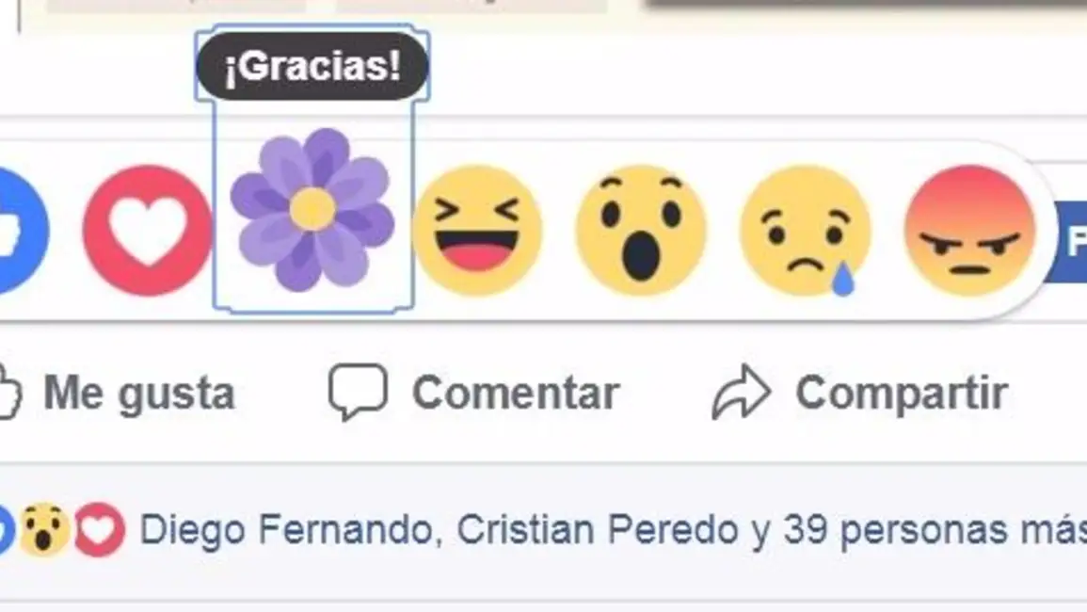Click the ¡Gracias! tooltip label
This screenshot has width=1087, height=612.
[312, 66]
